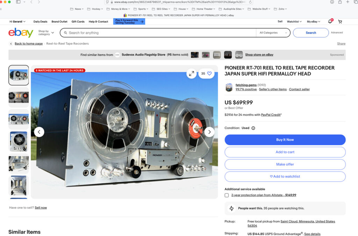
Task: Click the Condition info icon
Action: (x=253, y=128)
